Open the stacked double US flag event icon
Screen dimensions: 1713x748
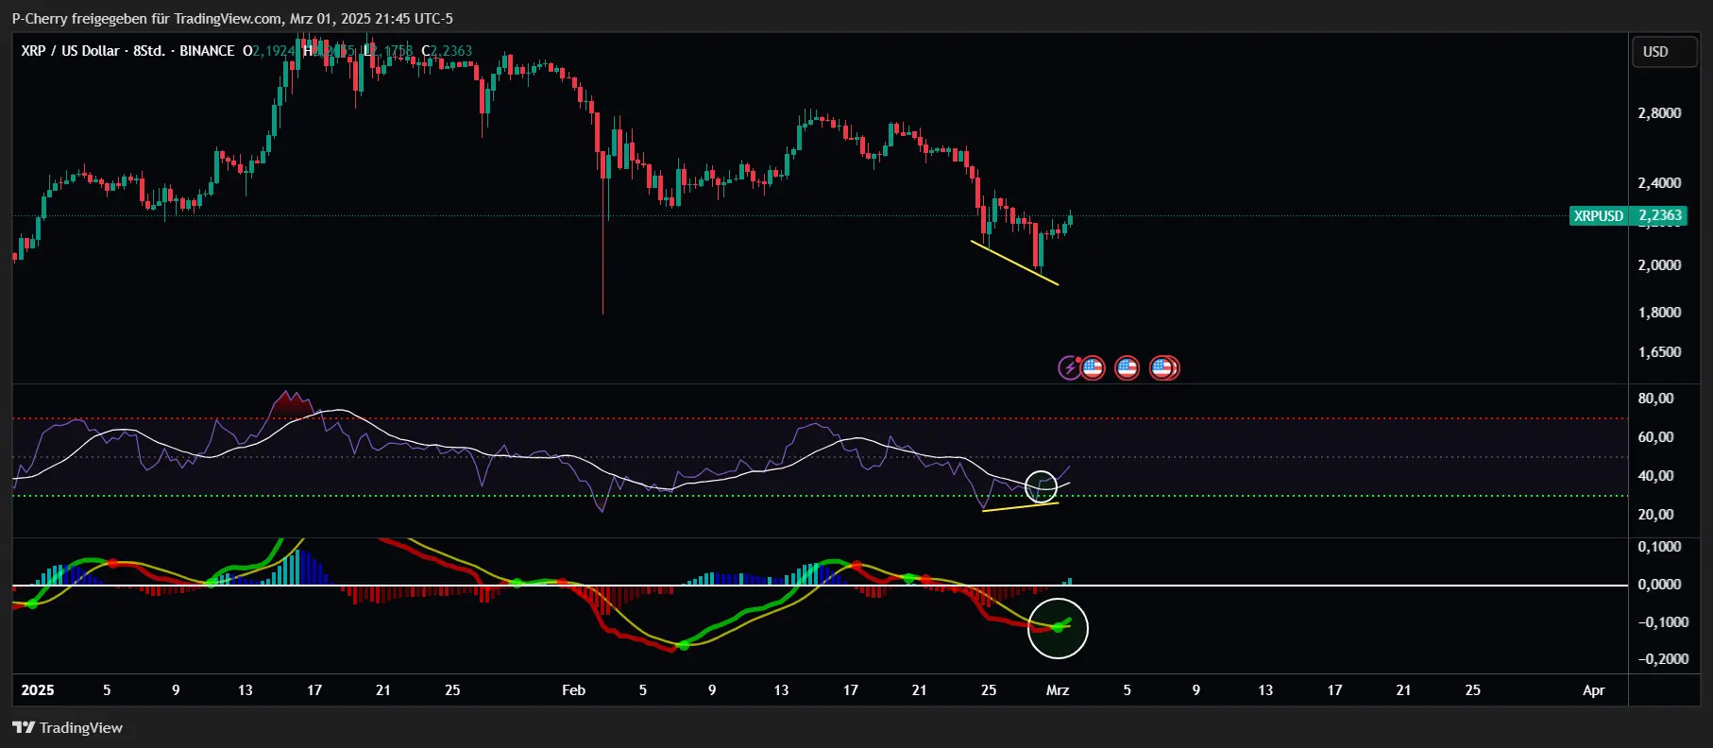[1163, 367]
